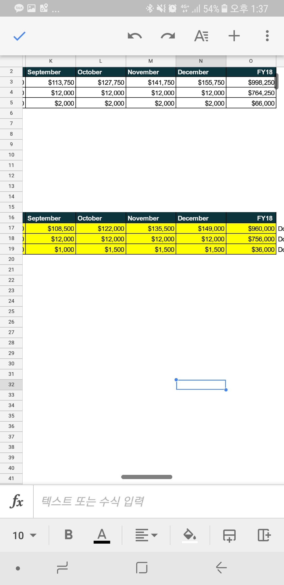Tap the formula text input field
The width and height of the screenshot is (284, 585).
click(158, 501)
